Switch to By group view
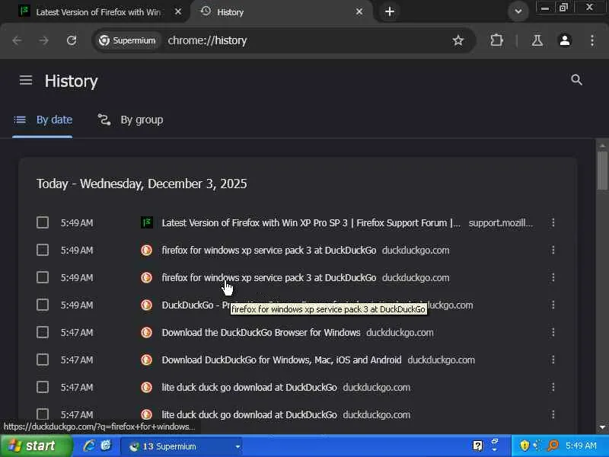 pos(130,120)
